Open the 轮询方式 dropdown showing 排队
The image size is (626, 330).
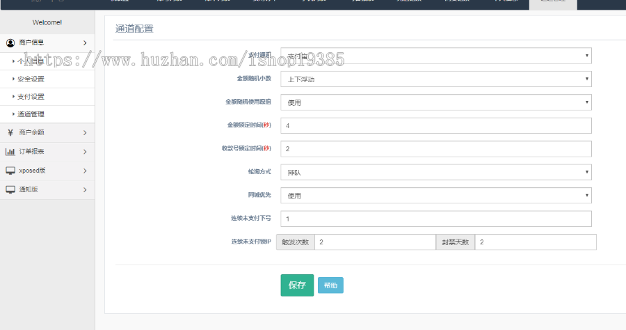pyautogui.click(x=436, y=172)
